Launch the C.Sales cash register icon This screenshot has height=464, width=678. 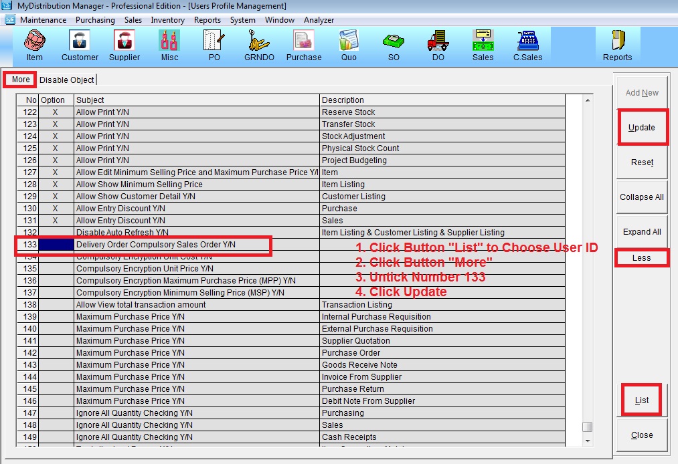[x=527, y=45]
